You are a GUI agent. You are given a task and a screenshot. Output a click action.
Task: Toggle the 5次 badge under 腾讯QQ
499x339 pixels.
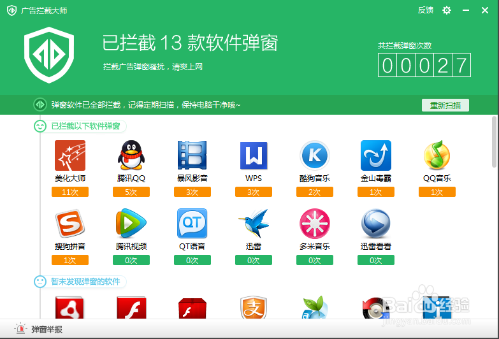coord(131,192)
